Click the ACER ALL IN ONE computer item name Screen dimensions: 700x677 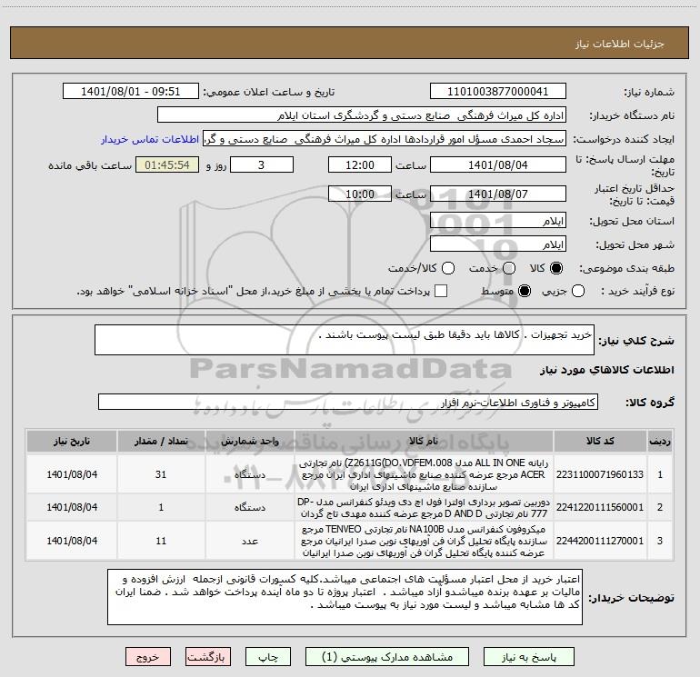[x=424, y=474]
